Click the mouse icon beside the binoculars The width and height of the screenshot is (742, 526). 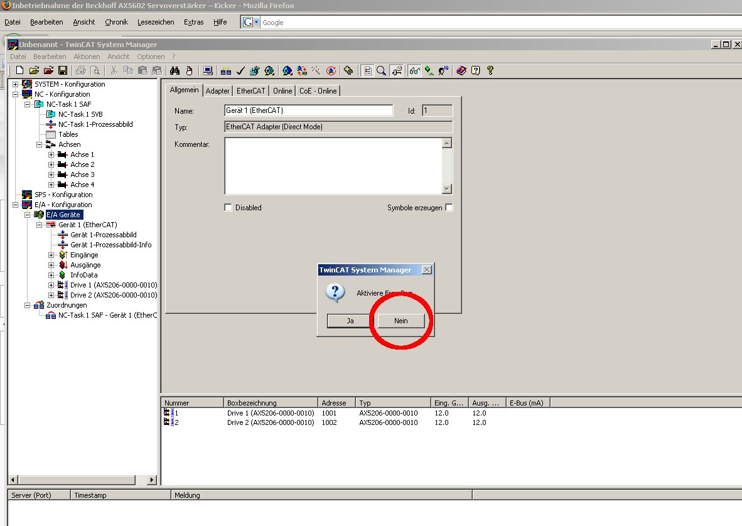pos(190,70)
